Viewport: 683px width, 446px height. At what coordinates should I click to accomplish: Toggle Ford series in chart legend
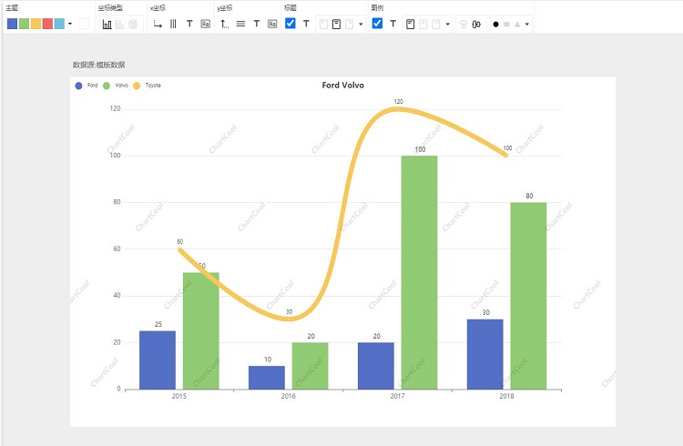coord(87,86)
